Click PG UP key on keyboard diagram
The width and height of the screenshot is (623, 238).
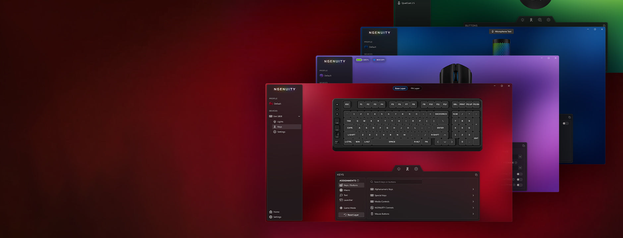[x=469, y=104]
